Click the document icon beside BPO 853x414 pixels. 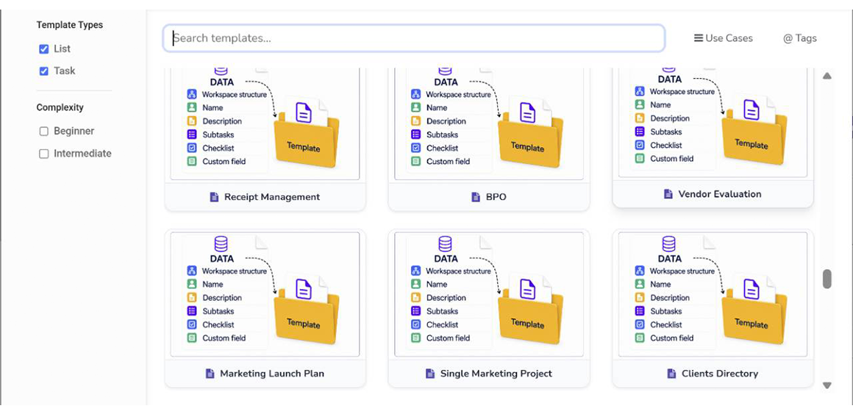tap(476, 197)
